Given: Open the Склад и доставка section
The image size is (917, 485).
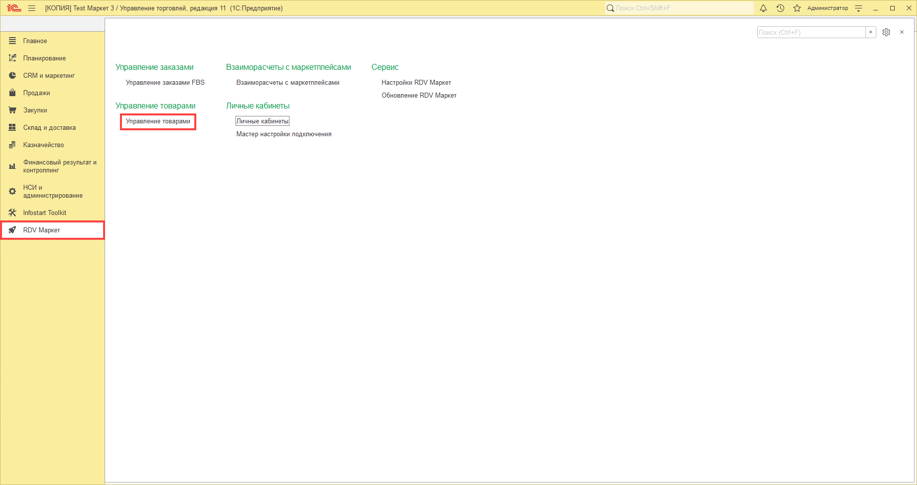Looking at the screenshot, I should click(x=53, y=127).
